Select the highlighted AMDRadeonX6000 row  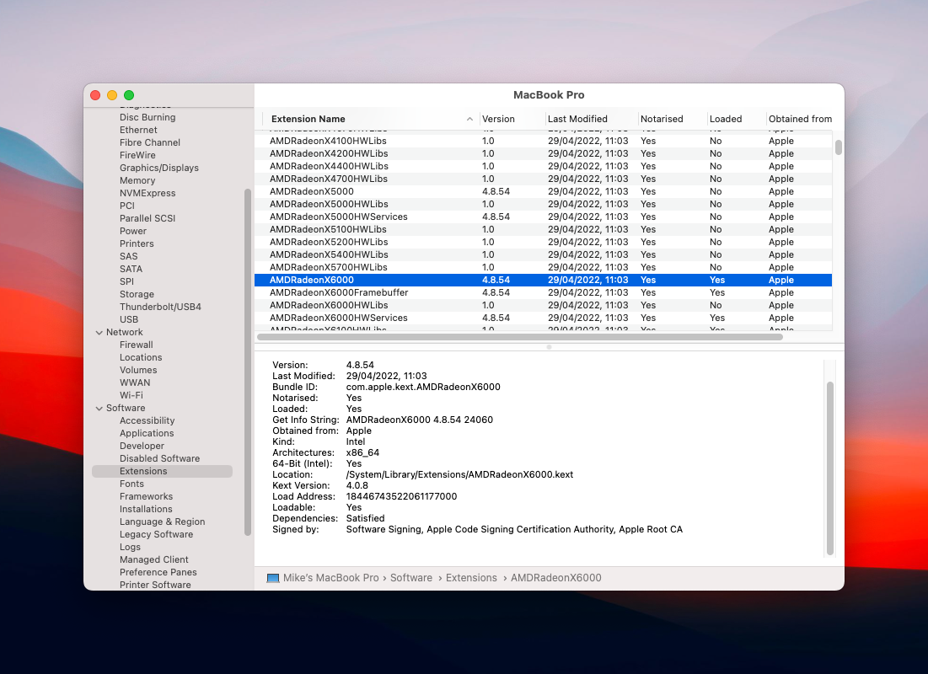(544, 280)
